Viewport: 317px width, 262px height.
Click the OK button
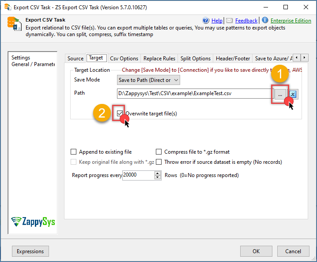[x=256, y=251]
